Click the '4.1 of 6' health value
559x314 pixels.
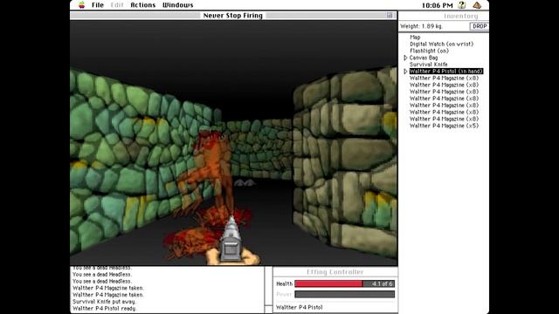[382, 283]
